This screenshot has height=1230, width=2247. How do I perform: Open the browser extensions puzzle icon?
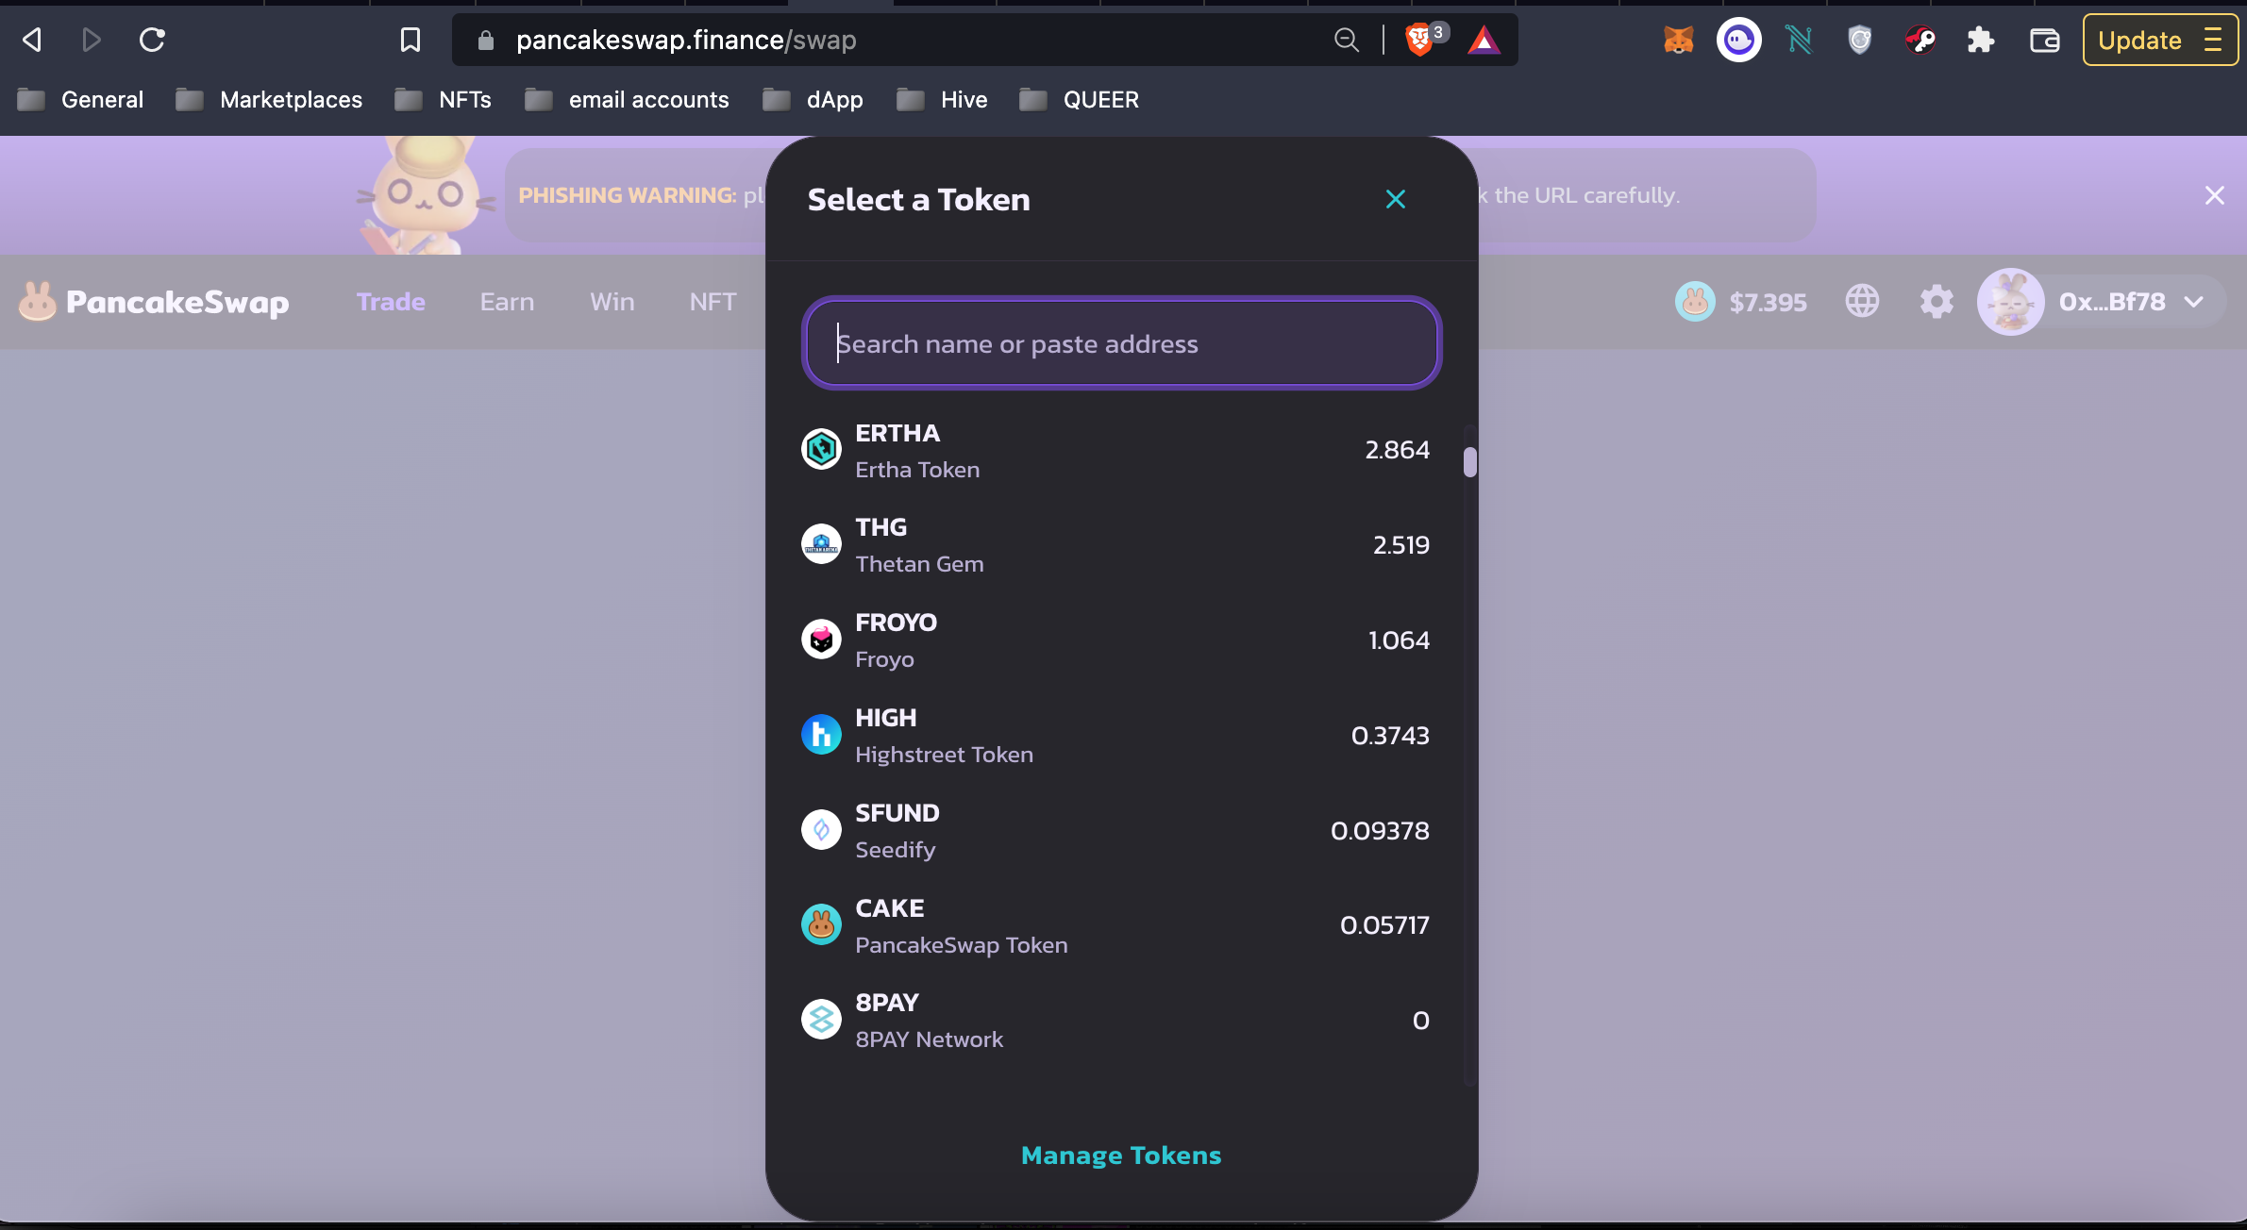pyautogui.click(x=1980, y=40)
